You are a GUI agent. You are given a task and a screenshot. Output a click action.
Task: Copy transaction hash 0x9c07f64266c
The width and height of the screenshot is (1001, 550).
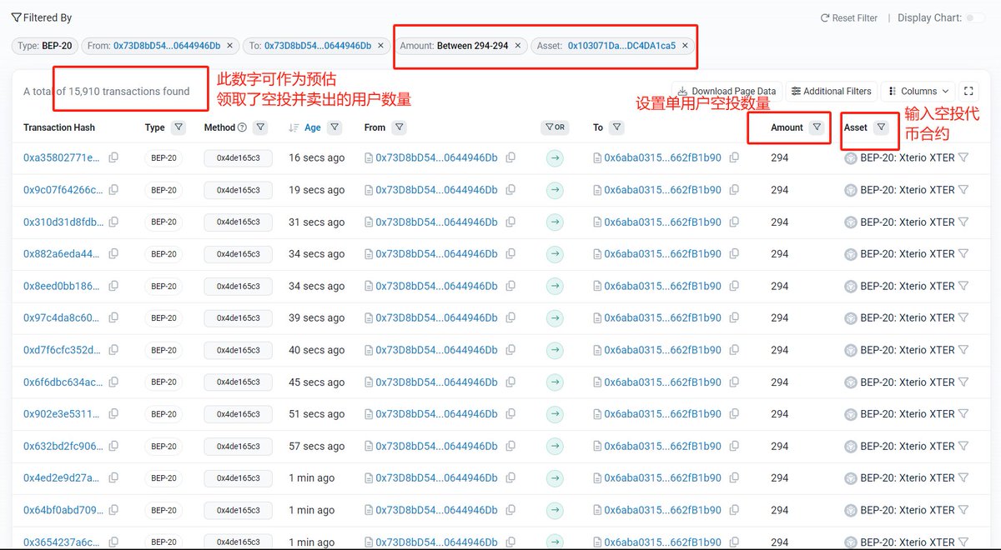(113, 190)
